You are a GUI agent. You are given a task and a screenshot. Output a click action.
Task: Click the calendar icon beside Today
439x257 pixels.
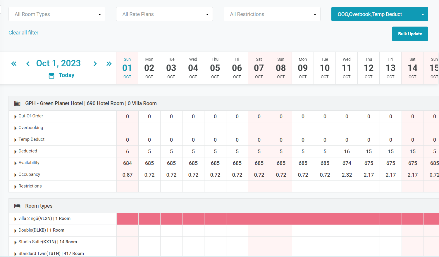pyautogui.click(x=51, y=76)
